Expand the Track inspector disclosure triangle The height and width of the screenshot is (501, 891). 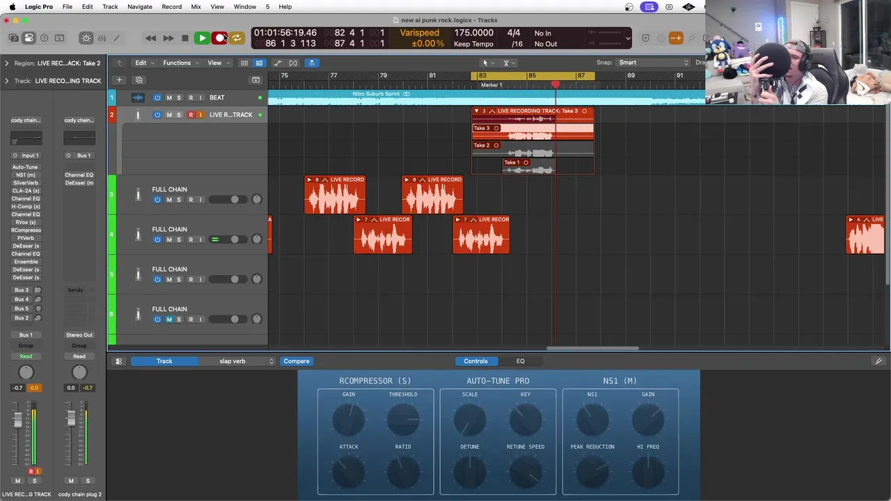(7, 81)
